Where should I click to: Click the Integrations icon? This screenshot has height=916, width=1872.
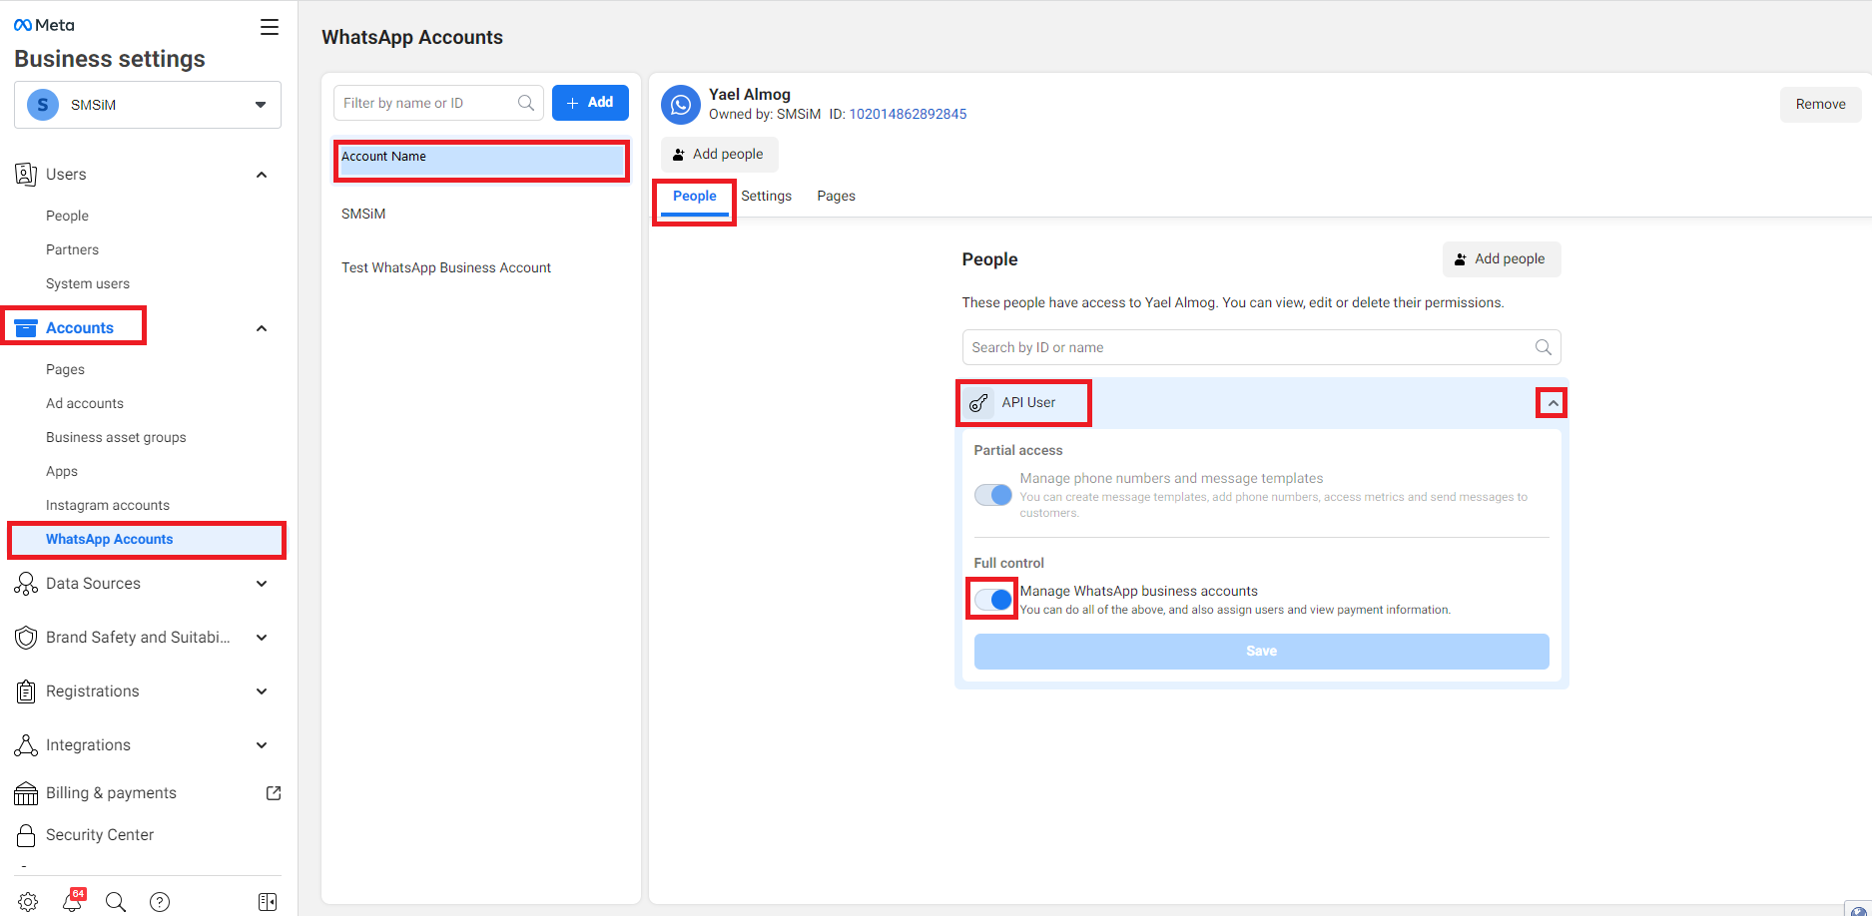tap(26, 745)
